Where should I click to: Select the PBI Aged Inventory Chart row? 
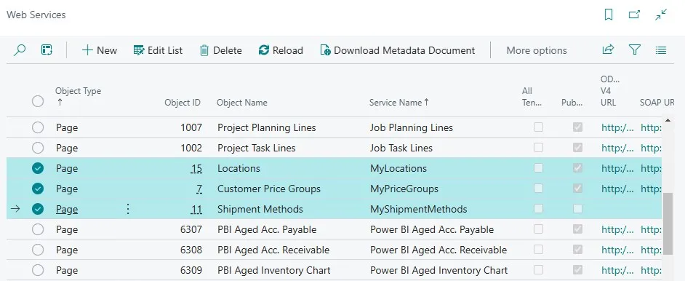tap(38, 270)
